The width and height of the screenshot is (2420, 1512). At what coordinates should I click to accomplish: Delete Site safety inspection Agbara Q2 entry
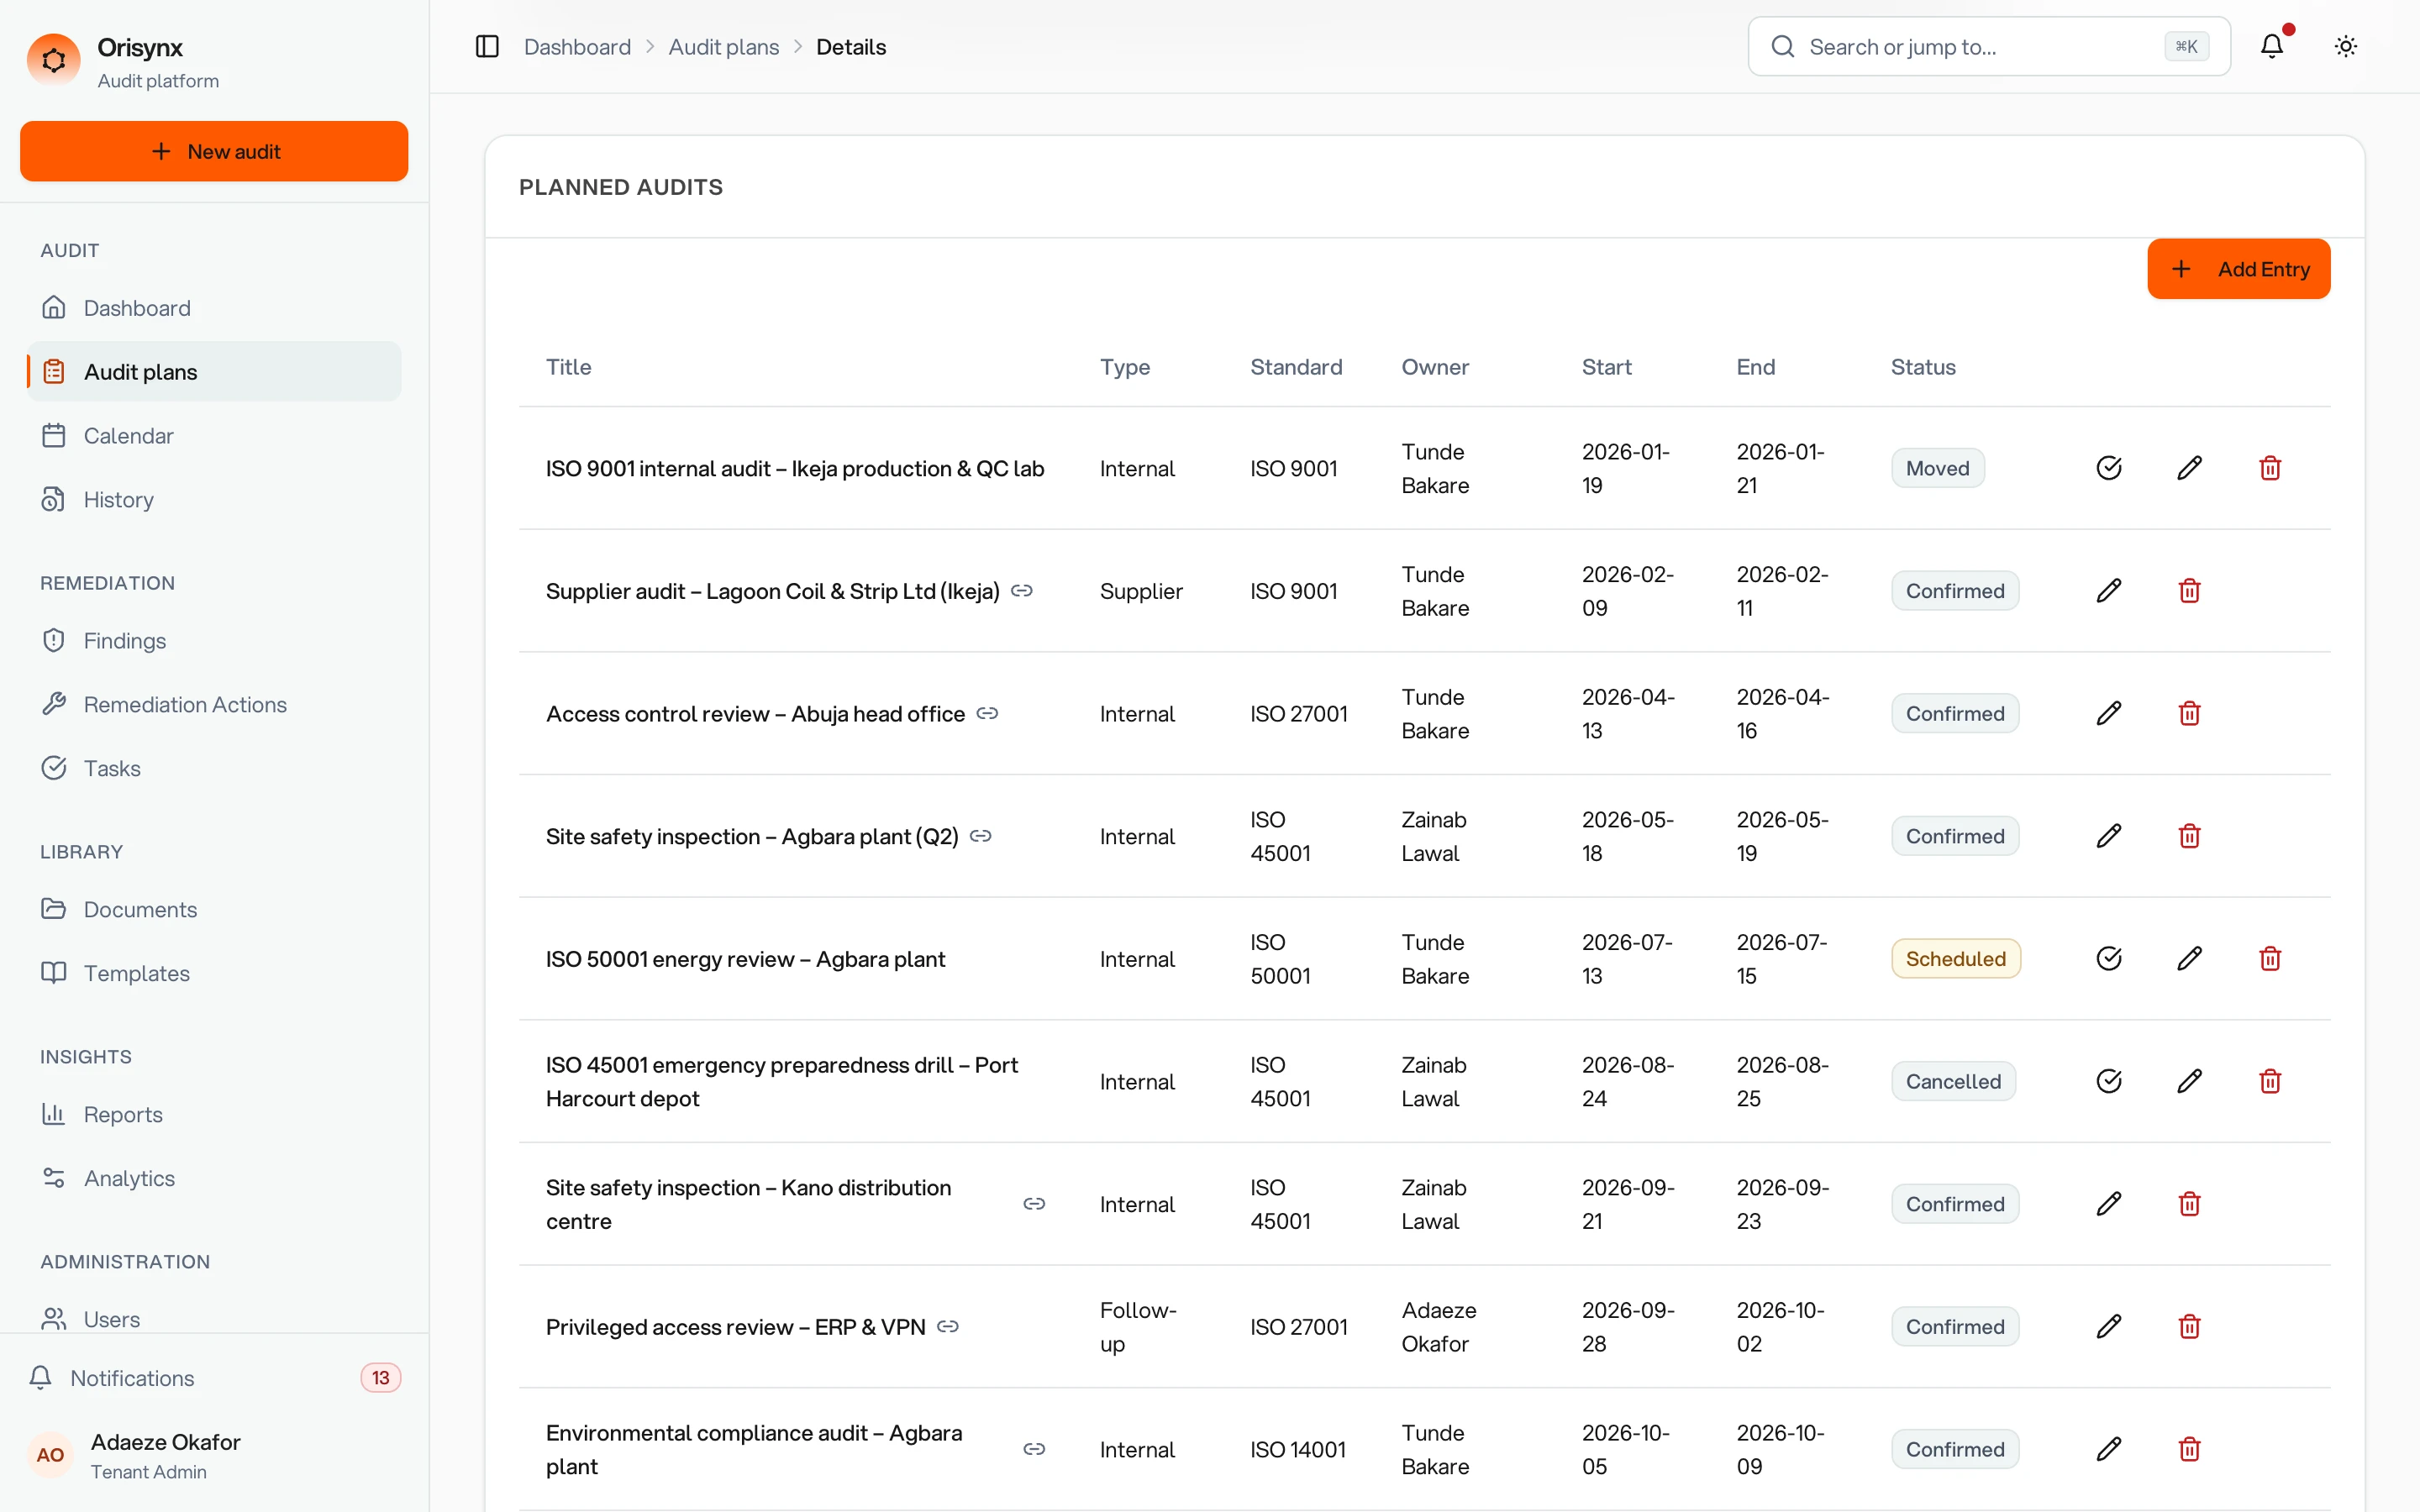[2190, 836]
